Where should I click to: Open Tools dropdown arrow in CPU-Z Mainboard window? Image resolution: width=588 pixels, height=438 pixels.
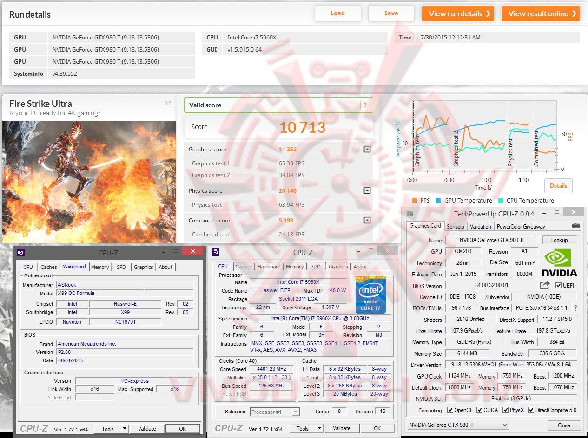[125, 429]
